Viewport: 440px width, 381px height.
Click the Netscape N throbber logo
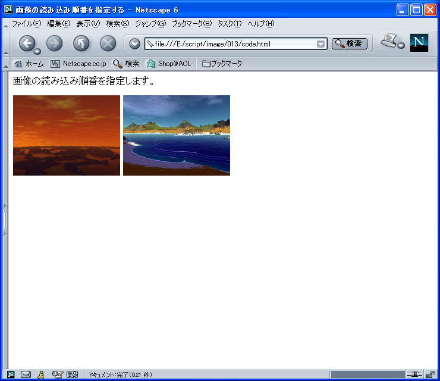coord(419,43)
